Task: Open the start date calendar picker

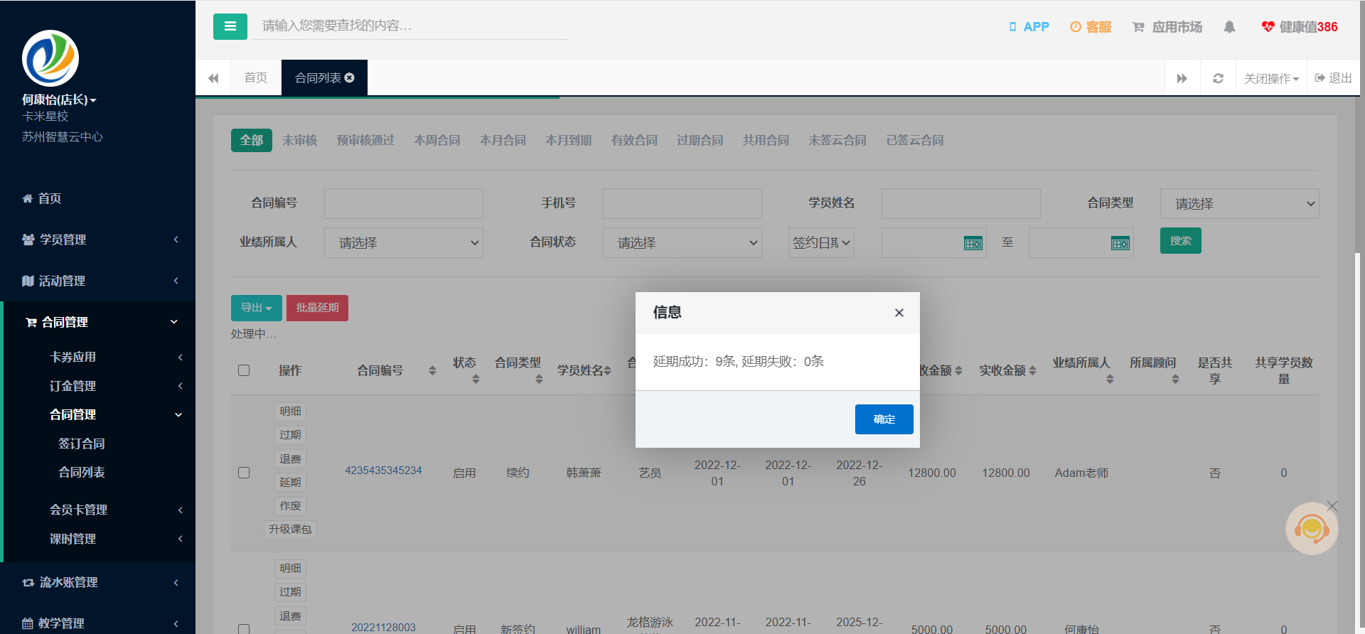Action: 973,243
